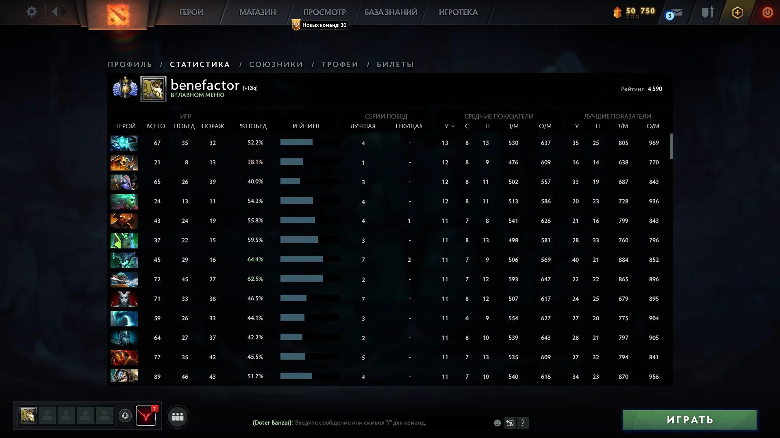Sort by ВСЕГО games column
The width and height of the screenshot is (780, 438).
point(156,126)
